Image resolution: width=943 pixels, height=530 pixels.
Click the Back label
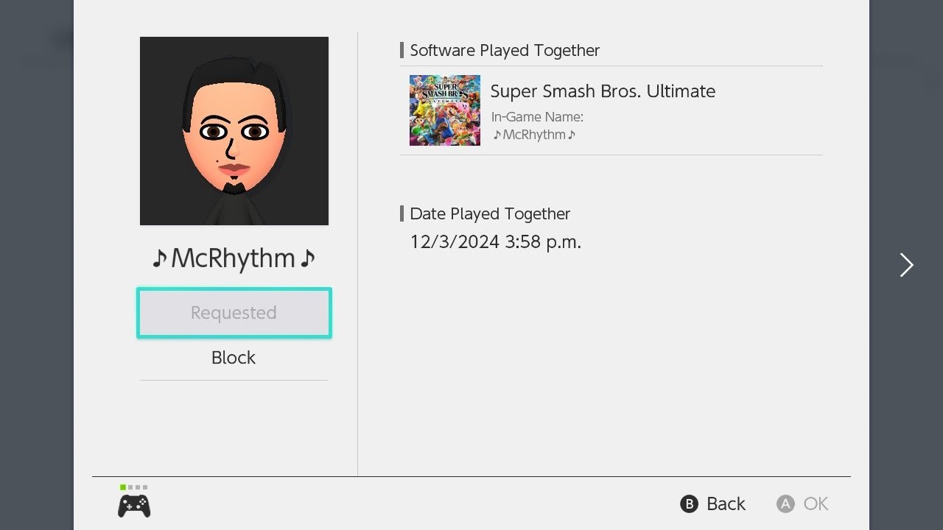click(x=726, y=504)
